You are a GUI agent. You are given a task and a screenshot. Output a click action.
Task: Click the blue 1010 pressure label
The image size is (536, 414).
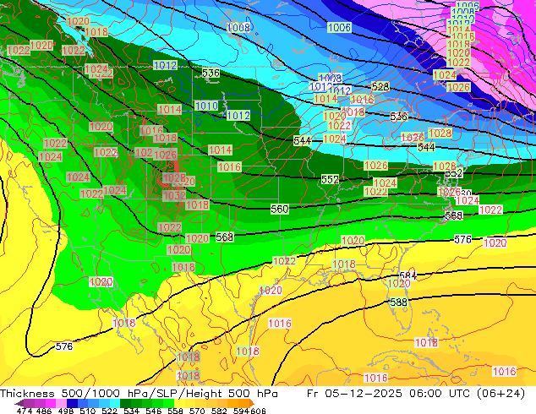(206, 106)
